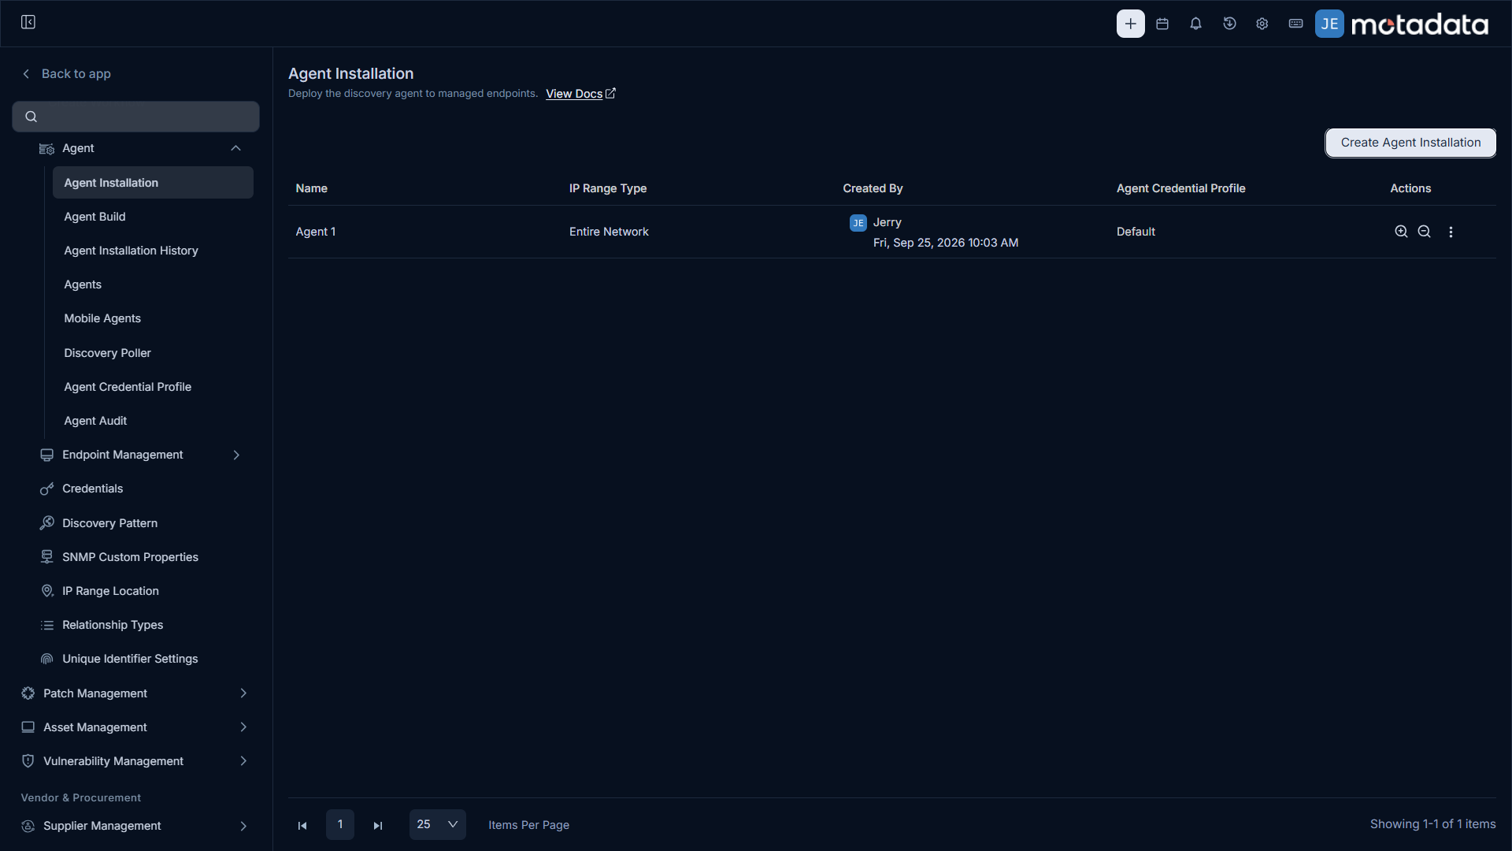Open the 25 items per page dropdown
This screenshot has height=851, width=1512.
(437, 824)
